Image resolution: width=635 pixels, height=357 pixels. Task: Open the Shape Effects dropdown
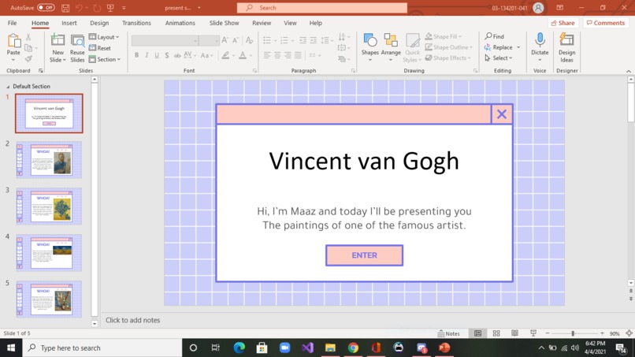(x=448, y=58)
